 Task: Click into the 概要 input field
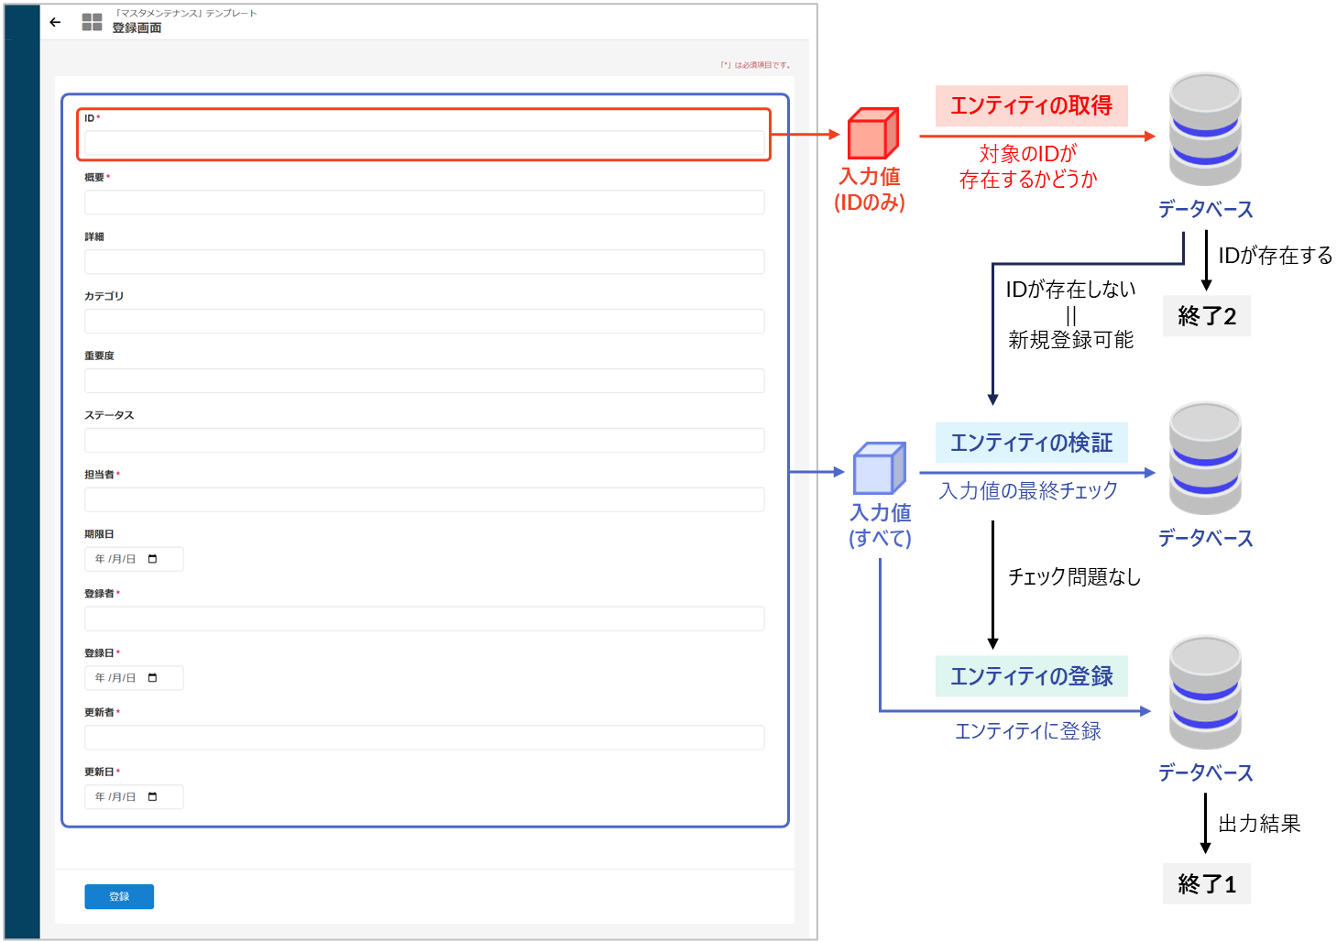pos(424,203)
